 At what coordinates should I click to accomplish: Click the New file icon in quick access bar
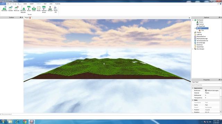(x=8, y=4)
